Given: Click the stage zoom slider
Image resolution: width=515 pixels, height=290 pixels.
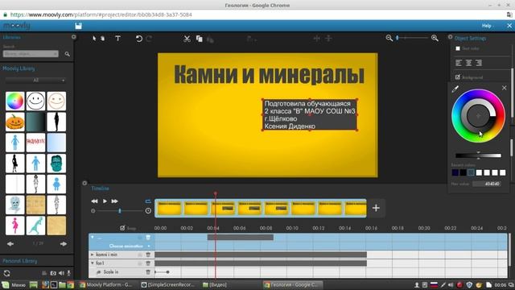Looking at the screenshot, I should coord(412,38).
